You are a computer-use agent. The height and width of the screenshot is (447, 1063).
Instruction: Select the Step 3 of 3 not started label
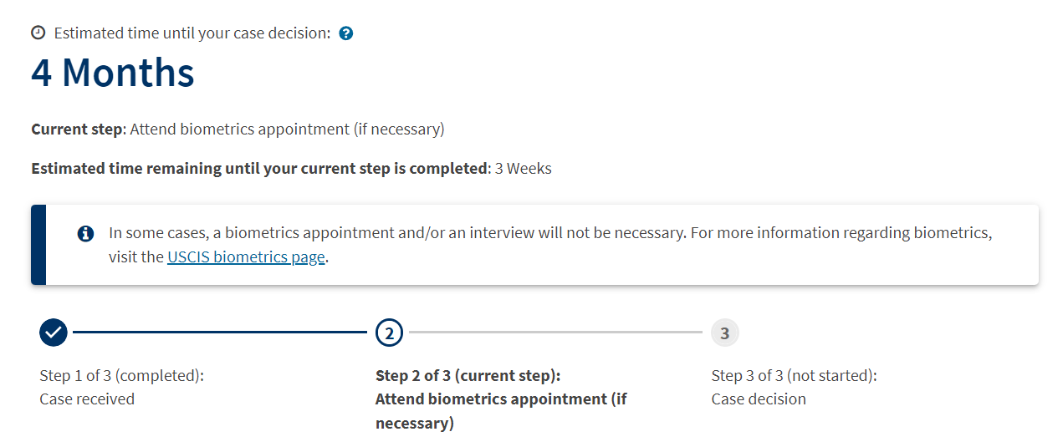click(794, 375)
